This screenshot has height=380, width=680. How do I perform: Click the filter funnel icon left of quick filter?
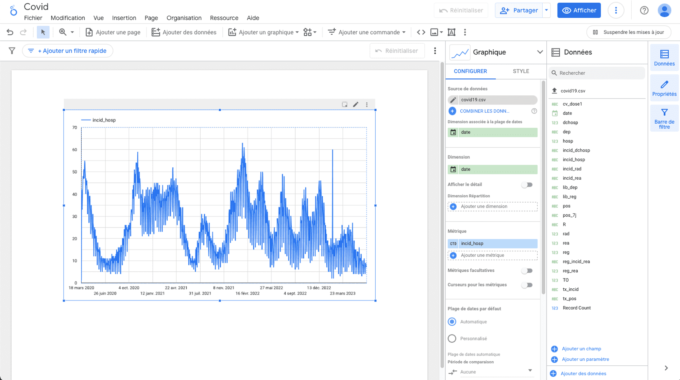coord(12,51)
